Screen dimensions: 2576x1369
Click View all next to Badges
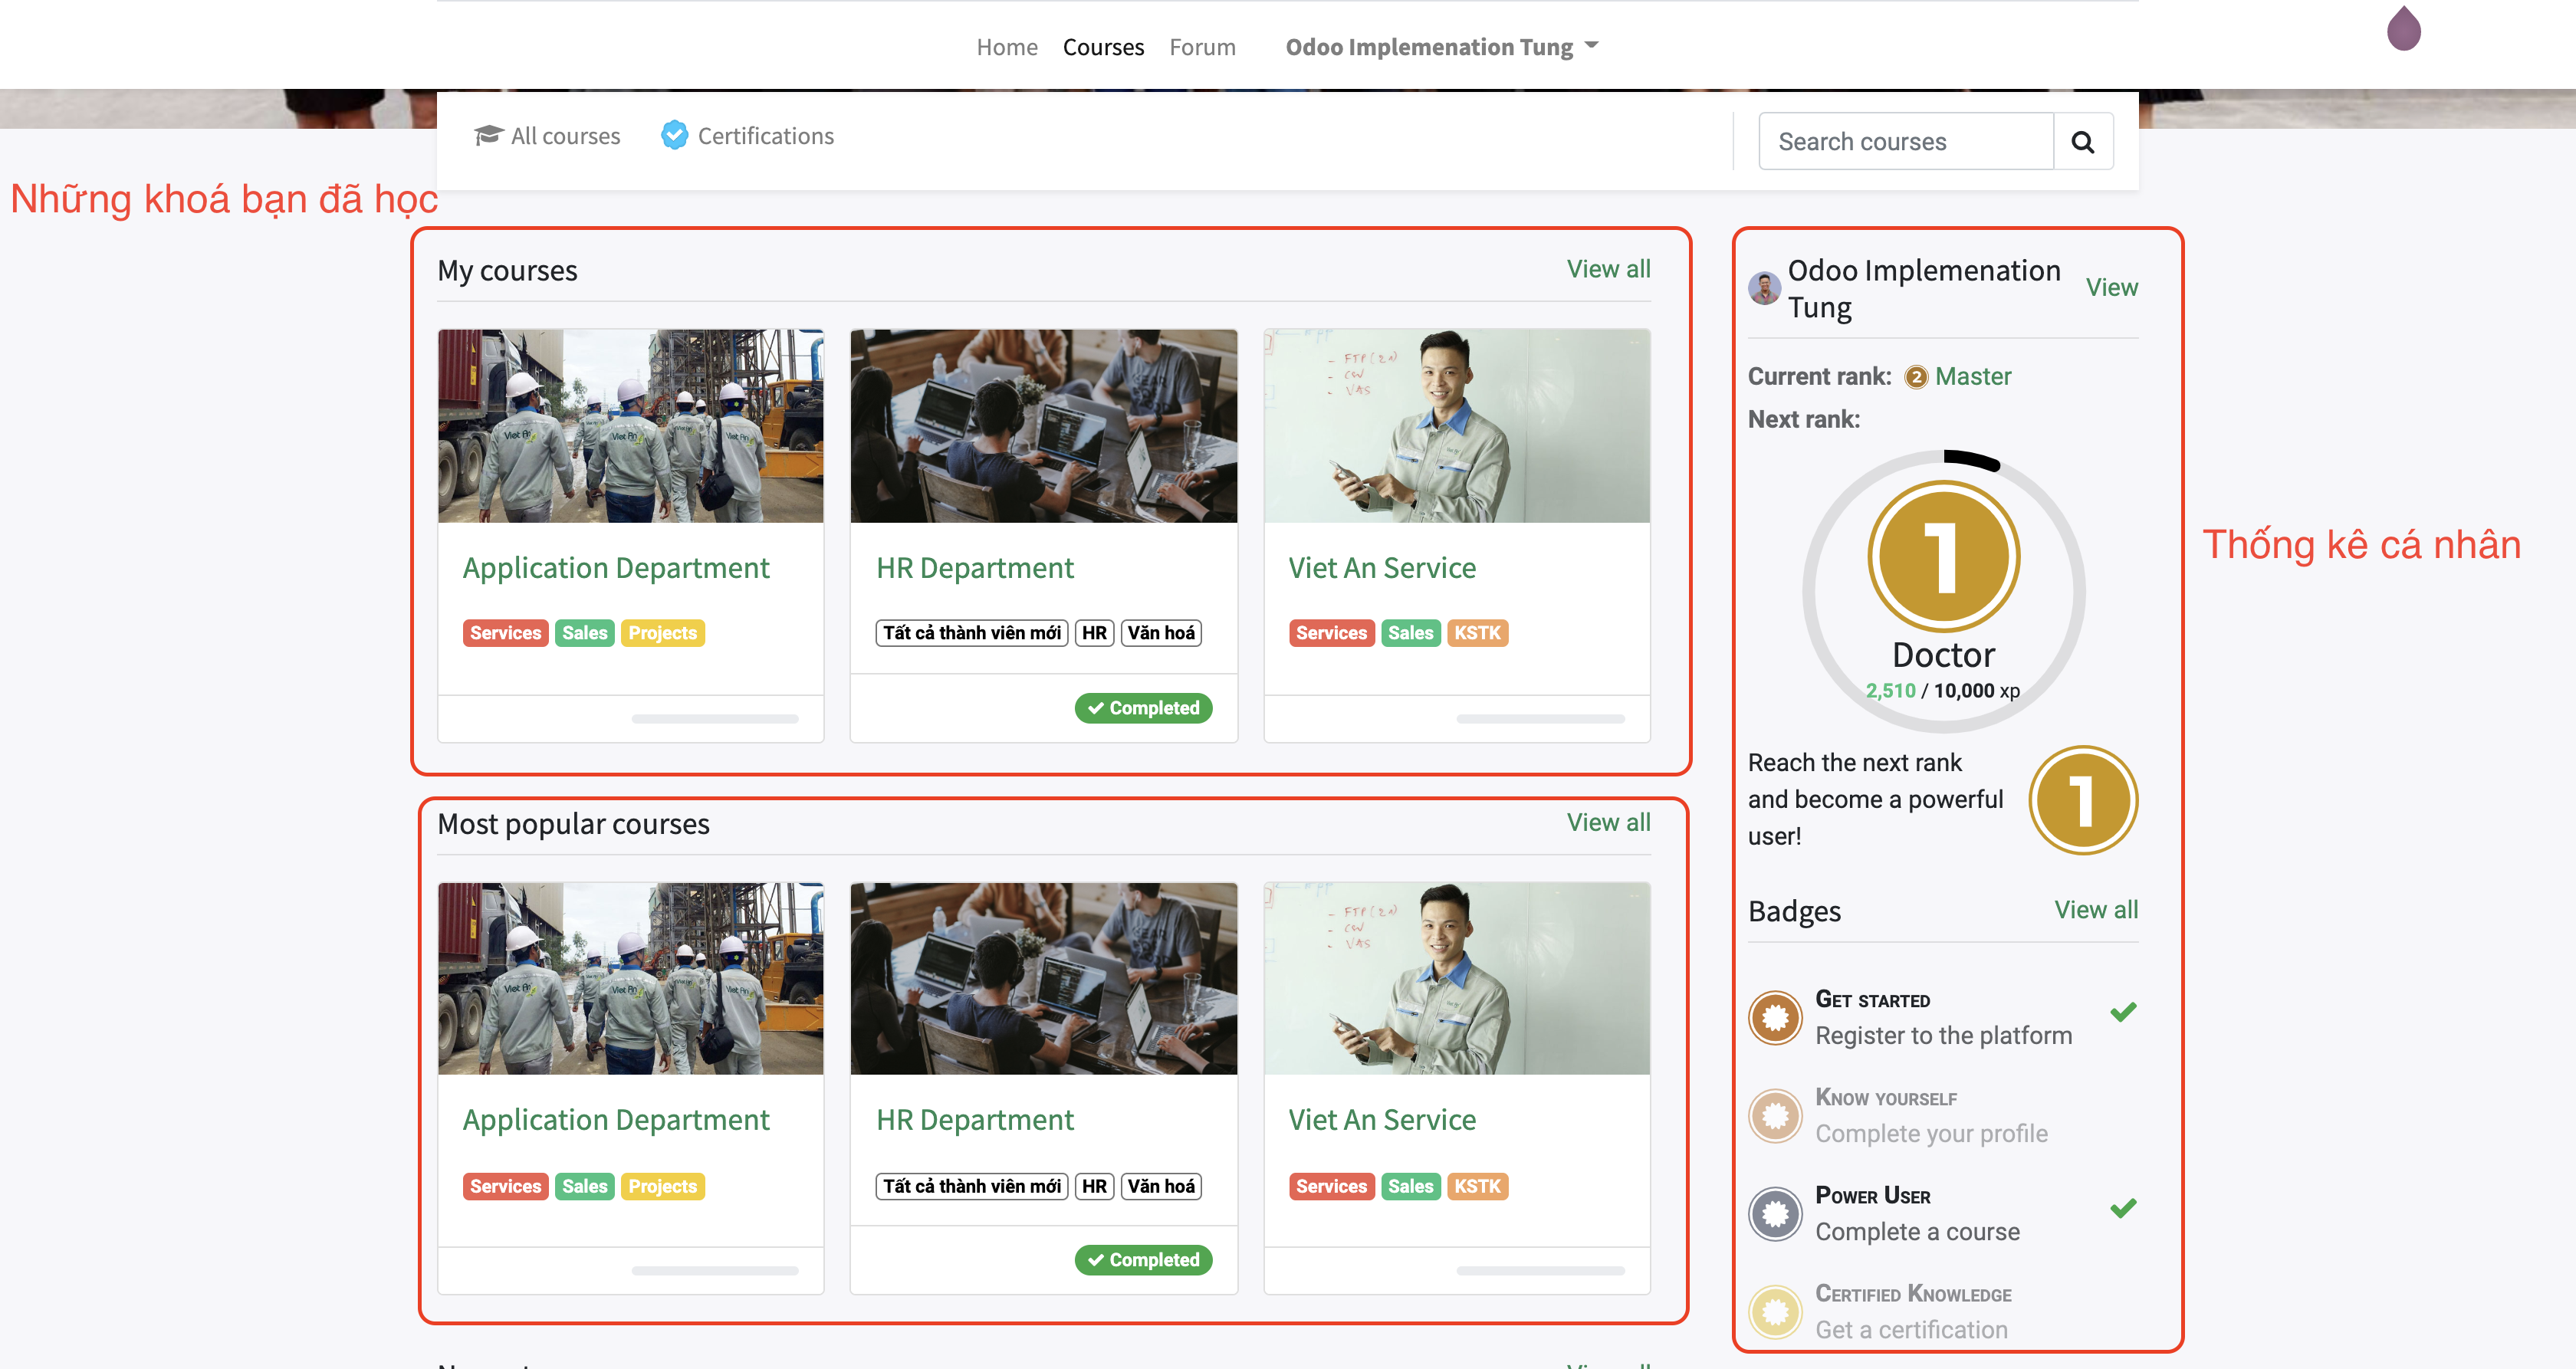2095,909
